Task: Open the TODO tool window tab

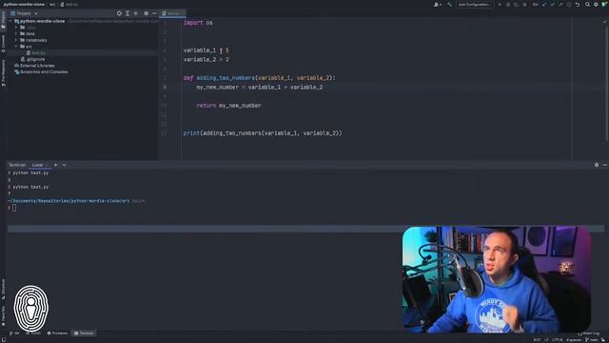Action: (33, 333)
